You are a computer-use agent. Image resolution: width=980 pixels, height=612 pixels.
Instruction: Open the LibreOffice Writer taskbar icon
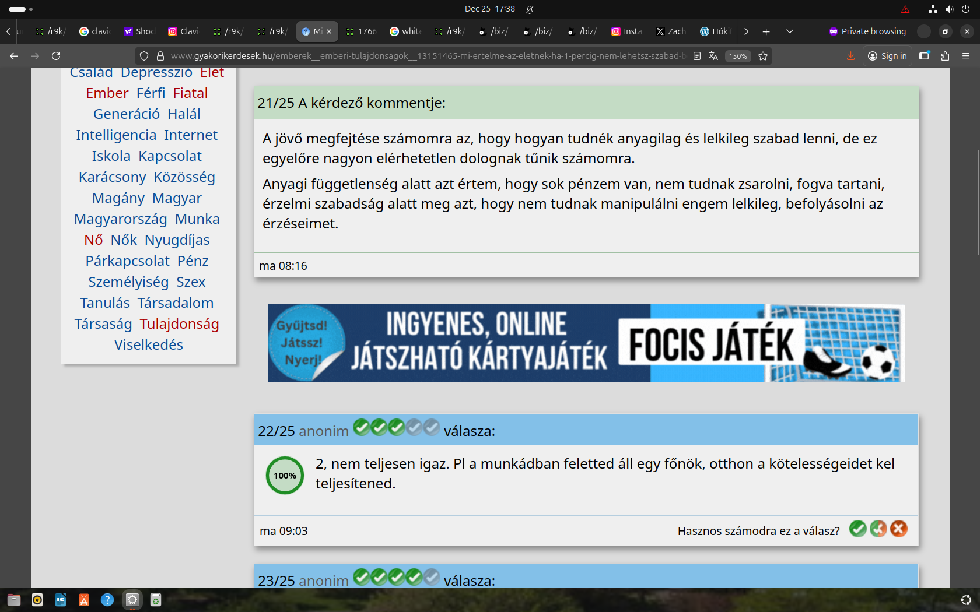(61, 600)
